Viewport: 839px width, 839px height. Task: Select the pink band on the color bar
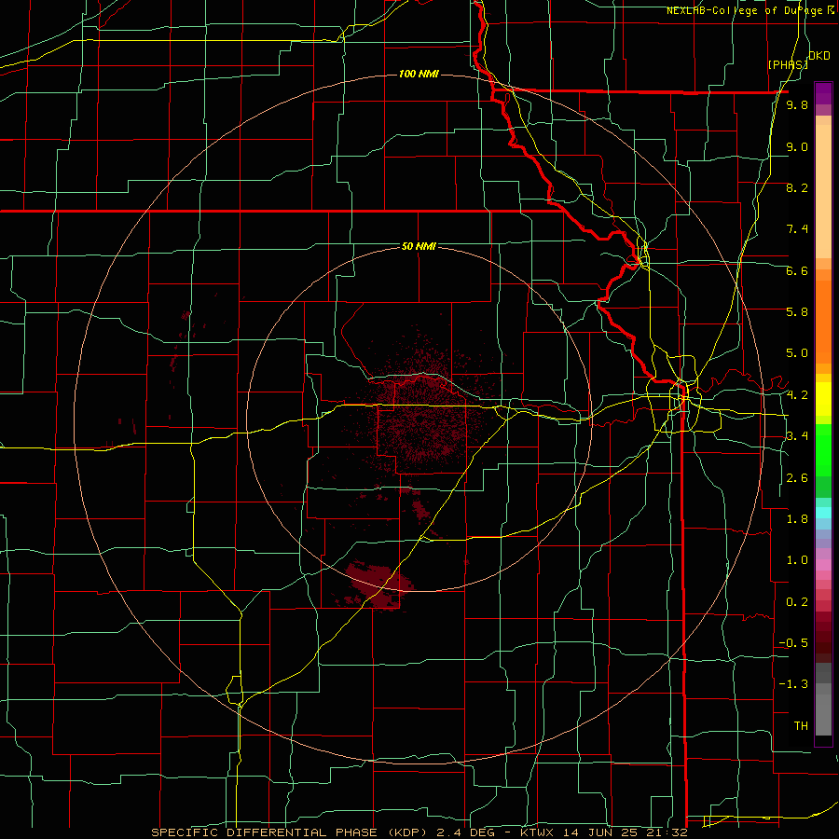tap(823, 565)
